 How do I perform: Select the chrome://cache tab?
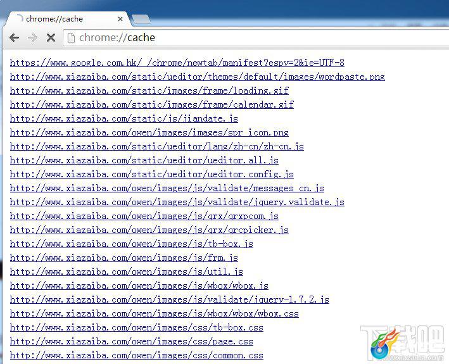click(x=68, y=19)
